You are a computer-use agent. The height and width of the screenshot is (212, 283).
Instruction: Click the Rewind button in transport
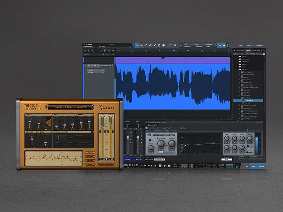145,166
